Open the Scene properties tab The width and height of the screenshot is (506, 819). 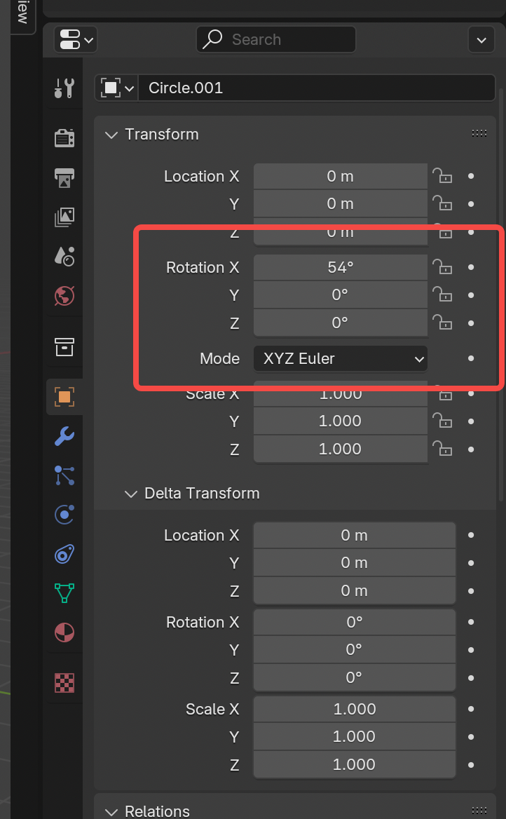(64, 256)
